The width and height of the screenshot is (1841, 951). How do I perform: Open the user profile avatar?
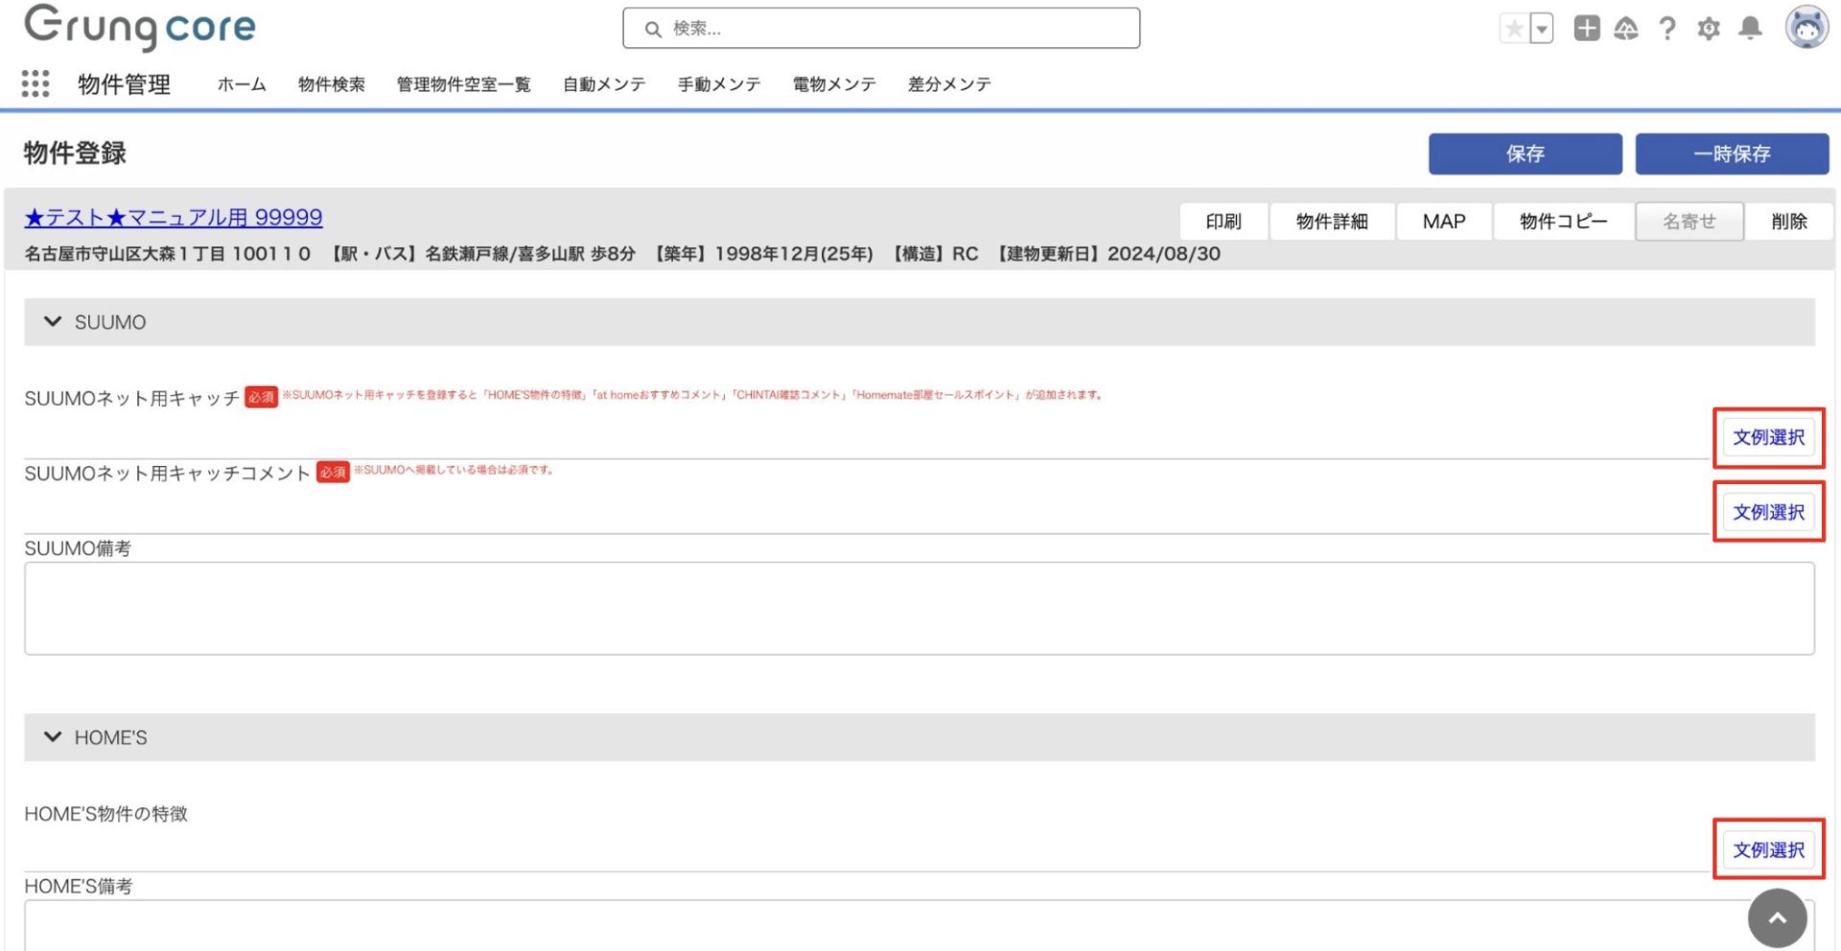1806,27
